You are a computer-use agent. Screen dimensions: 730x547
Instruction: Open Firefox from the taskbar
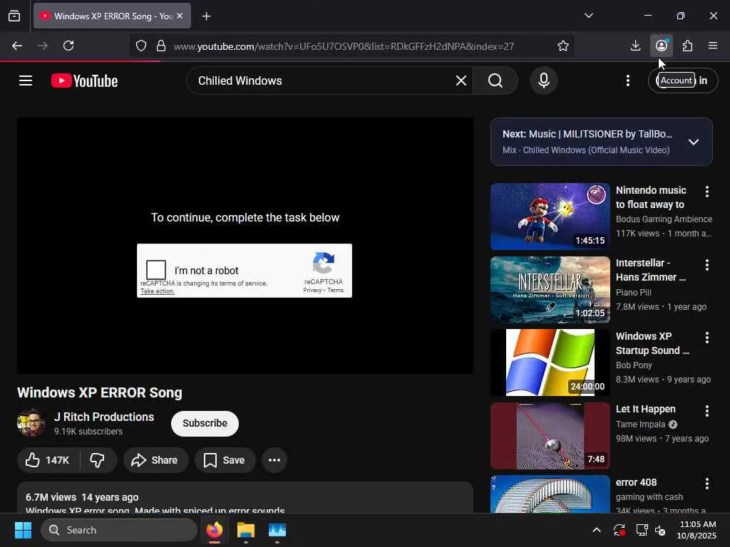[x=215, y=530]
